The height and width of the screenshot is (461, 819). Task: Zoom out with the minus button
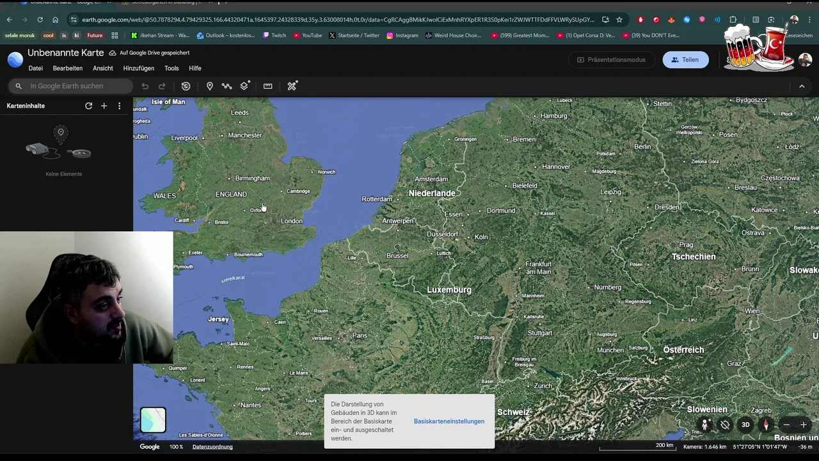(x=786, y=425)
